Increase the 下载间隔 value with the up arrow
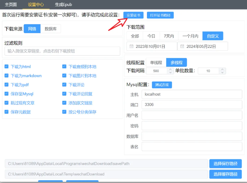This screenshot has height=183, width=247. [x=170, y=69]
